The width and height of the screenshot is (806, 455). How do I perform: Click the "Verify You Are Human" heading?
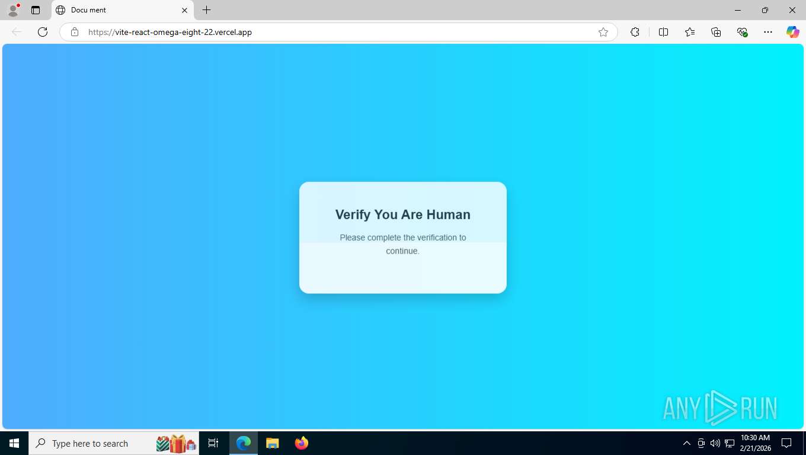pos(403,214)
